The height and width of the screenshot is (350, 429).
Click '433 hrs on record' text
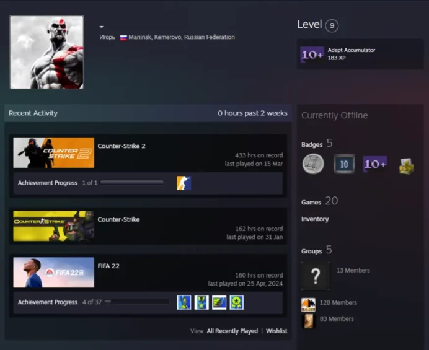click(259, 155)
